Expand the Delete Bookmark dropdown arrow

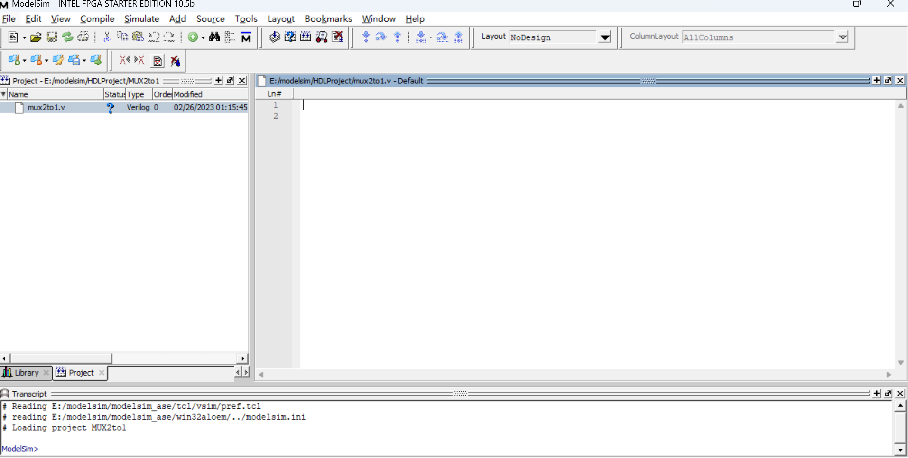(46, 61)
